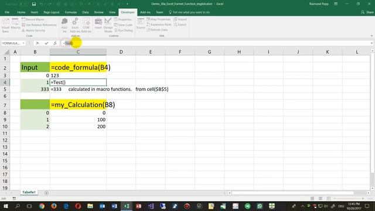Viewport: 375px width, 211px height.
Task: Switch to the Home tab
Action: tap(21, 12)
